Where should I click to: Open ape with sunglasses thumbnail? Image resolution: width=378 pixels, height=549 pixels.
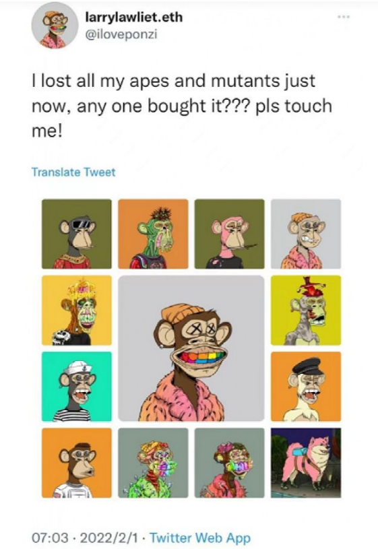tap(77, 234)
